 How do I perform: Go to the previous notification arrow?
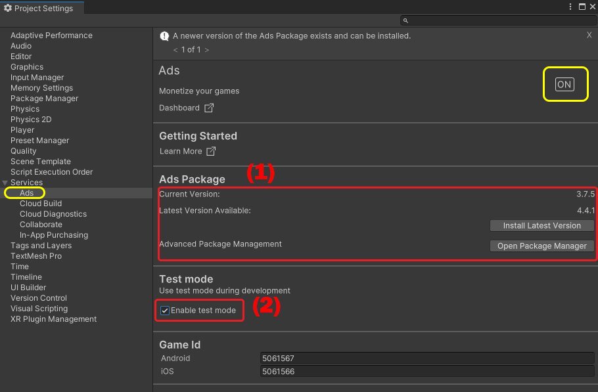(175, 50)
